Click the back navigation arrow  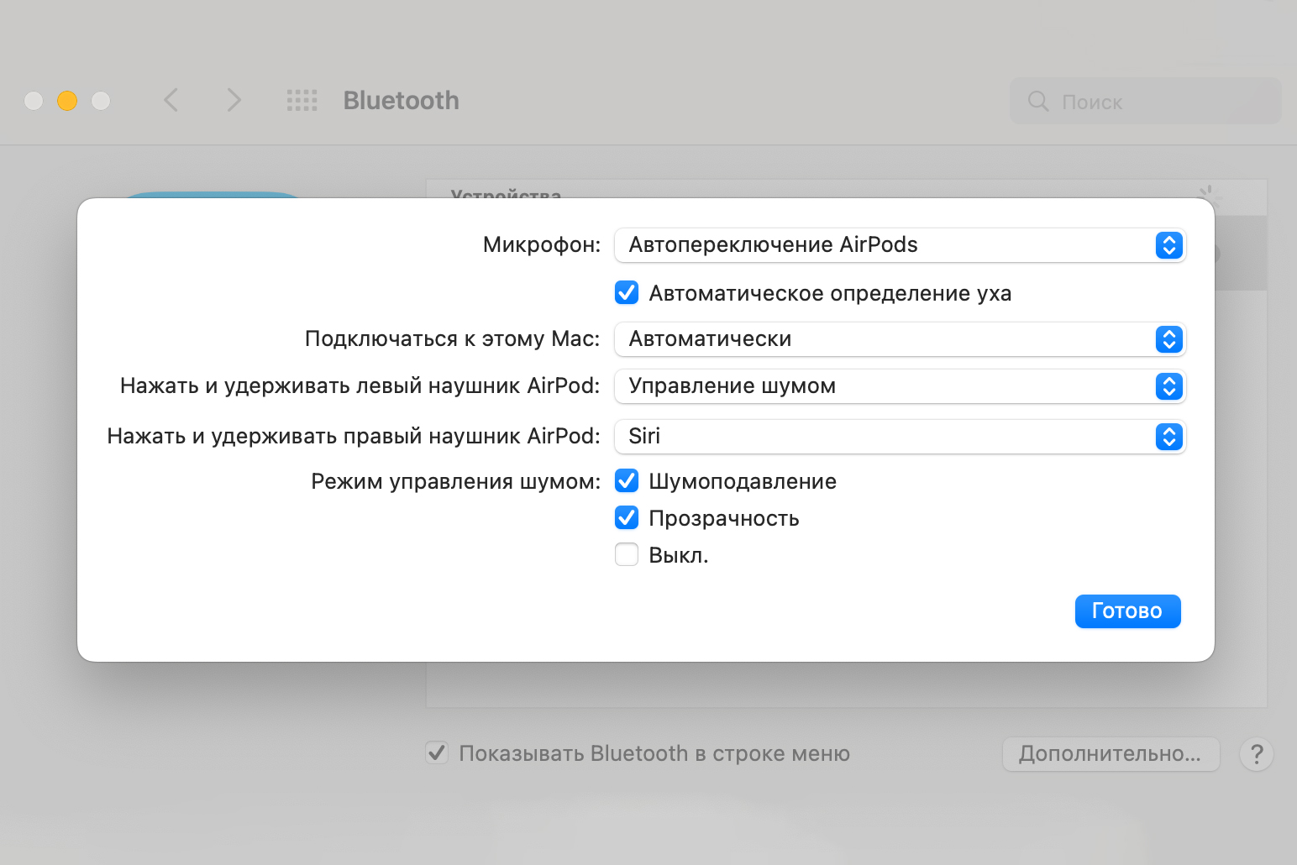click(x=171, y=101)
